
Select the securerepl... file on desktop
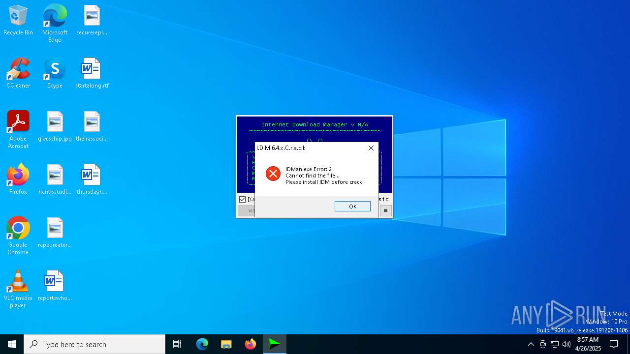tap(92, 21)
